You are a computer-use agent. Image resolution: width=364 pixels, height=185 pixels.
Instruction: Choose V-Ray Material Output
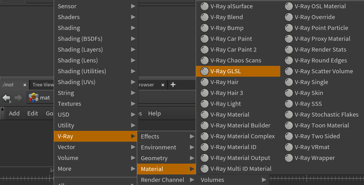click(x=238, y=158)
